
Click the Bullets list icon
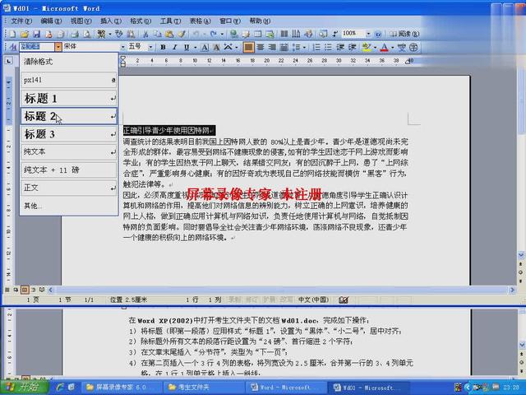click(x=328, y=47)
